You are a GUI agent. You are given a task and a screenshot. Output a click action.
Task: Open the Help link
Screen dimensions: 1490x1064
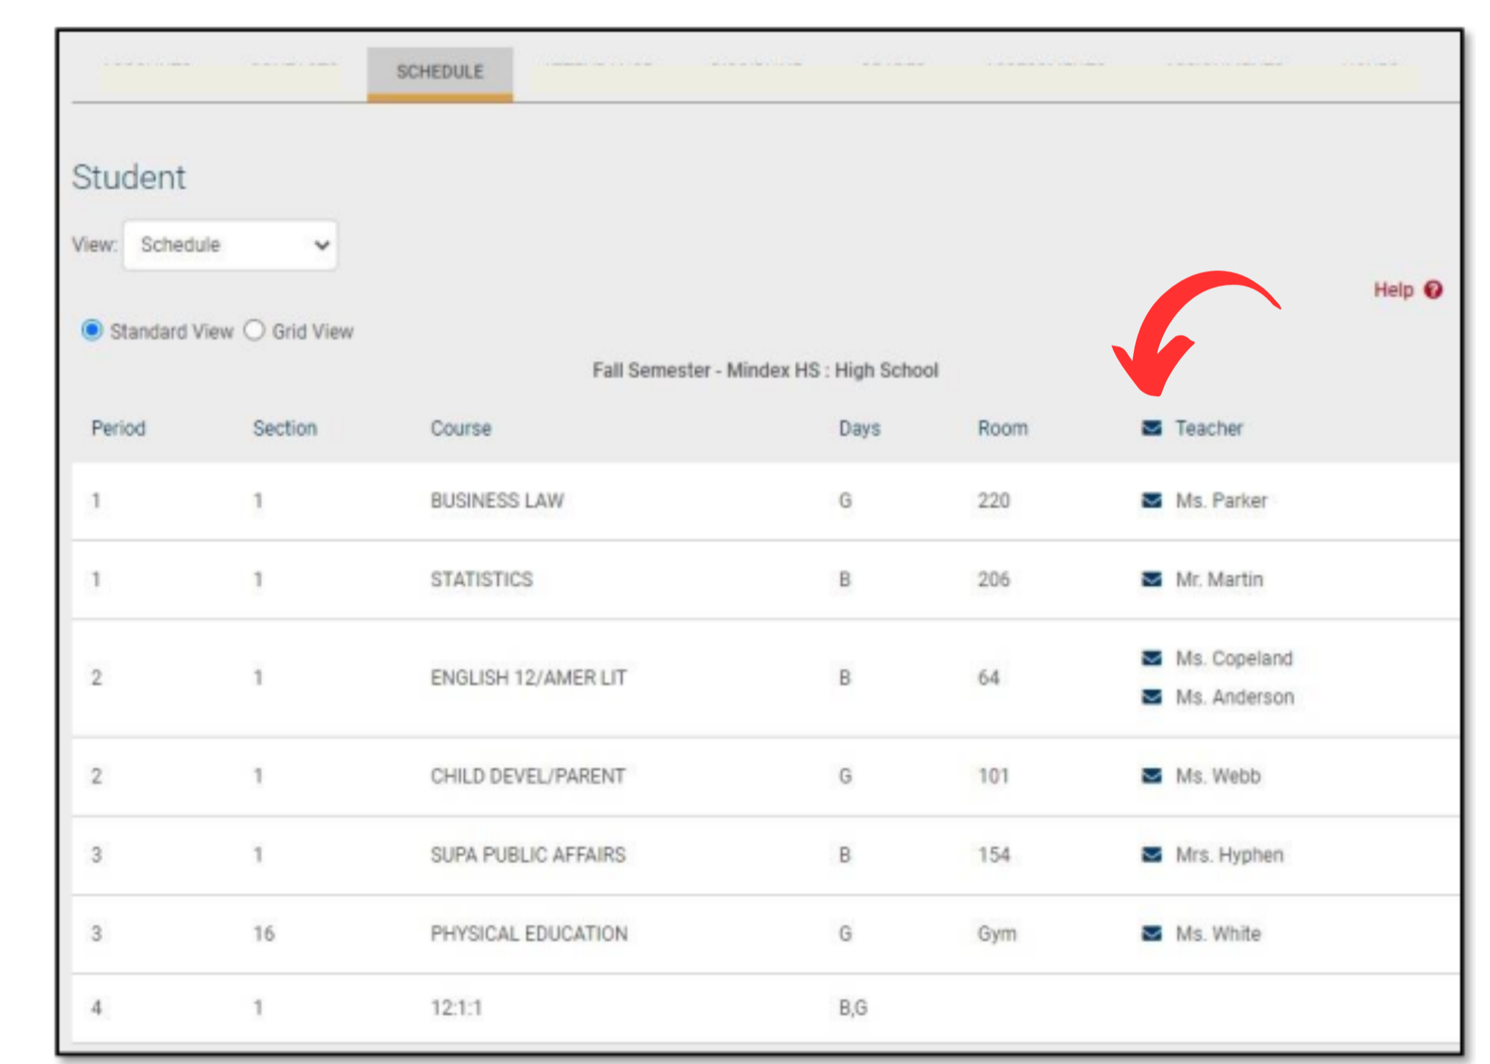pos(1393,290)
